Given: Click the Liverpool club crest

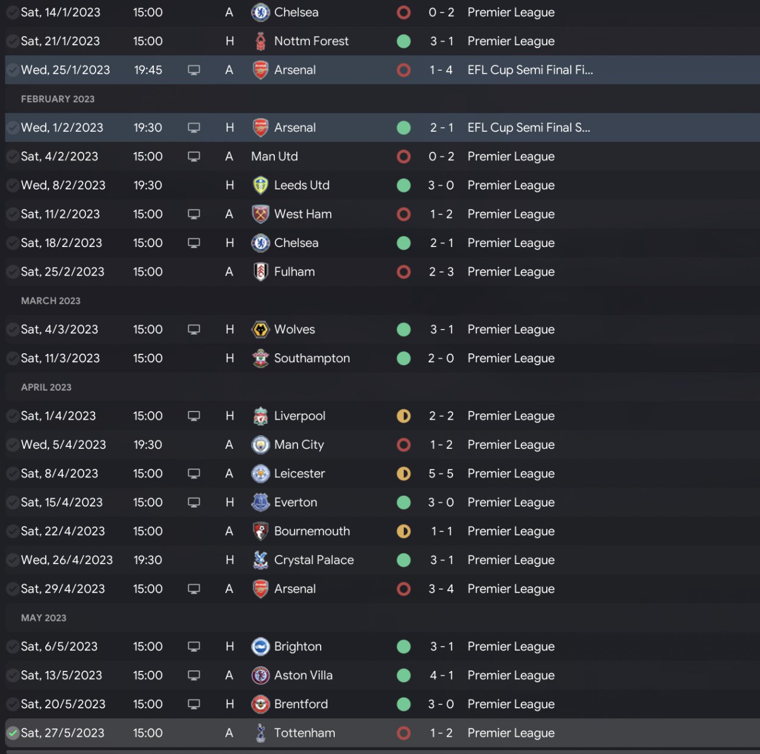Looking at the screenshot, I should [x=260, y=416].
